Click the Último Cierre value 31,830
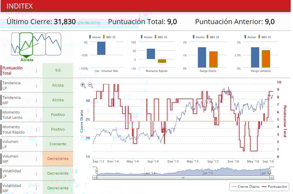293x194 pixels. pos(65,22)
